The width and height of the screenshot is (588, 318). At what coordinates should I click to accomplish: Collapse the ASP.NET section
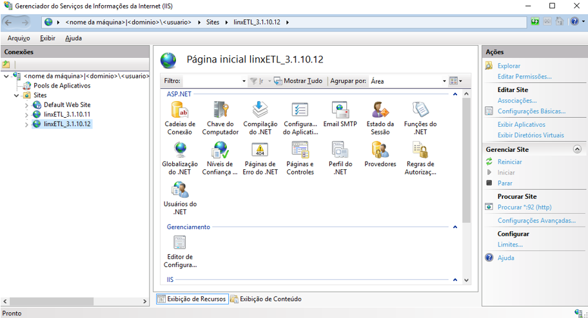(455, 94)
